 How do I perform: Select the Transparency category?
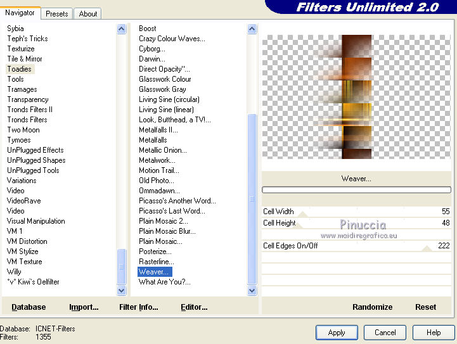point(28,99)
